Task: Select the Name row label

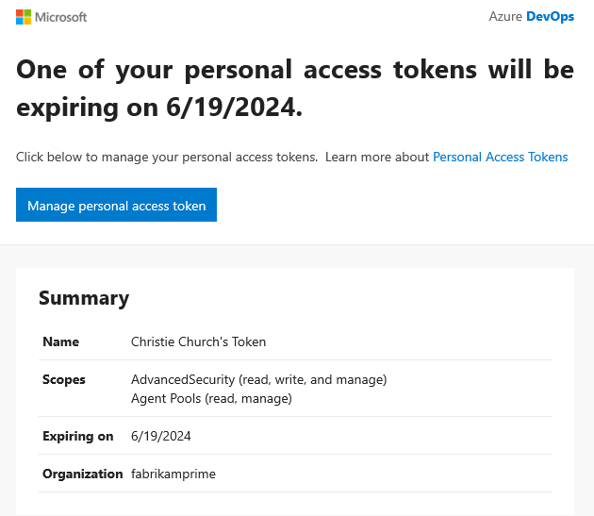Action: pyautogui.click(x=61, y=341)
